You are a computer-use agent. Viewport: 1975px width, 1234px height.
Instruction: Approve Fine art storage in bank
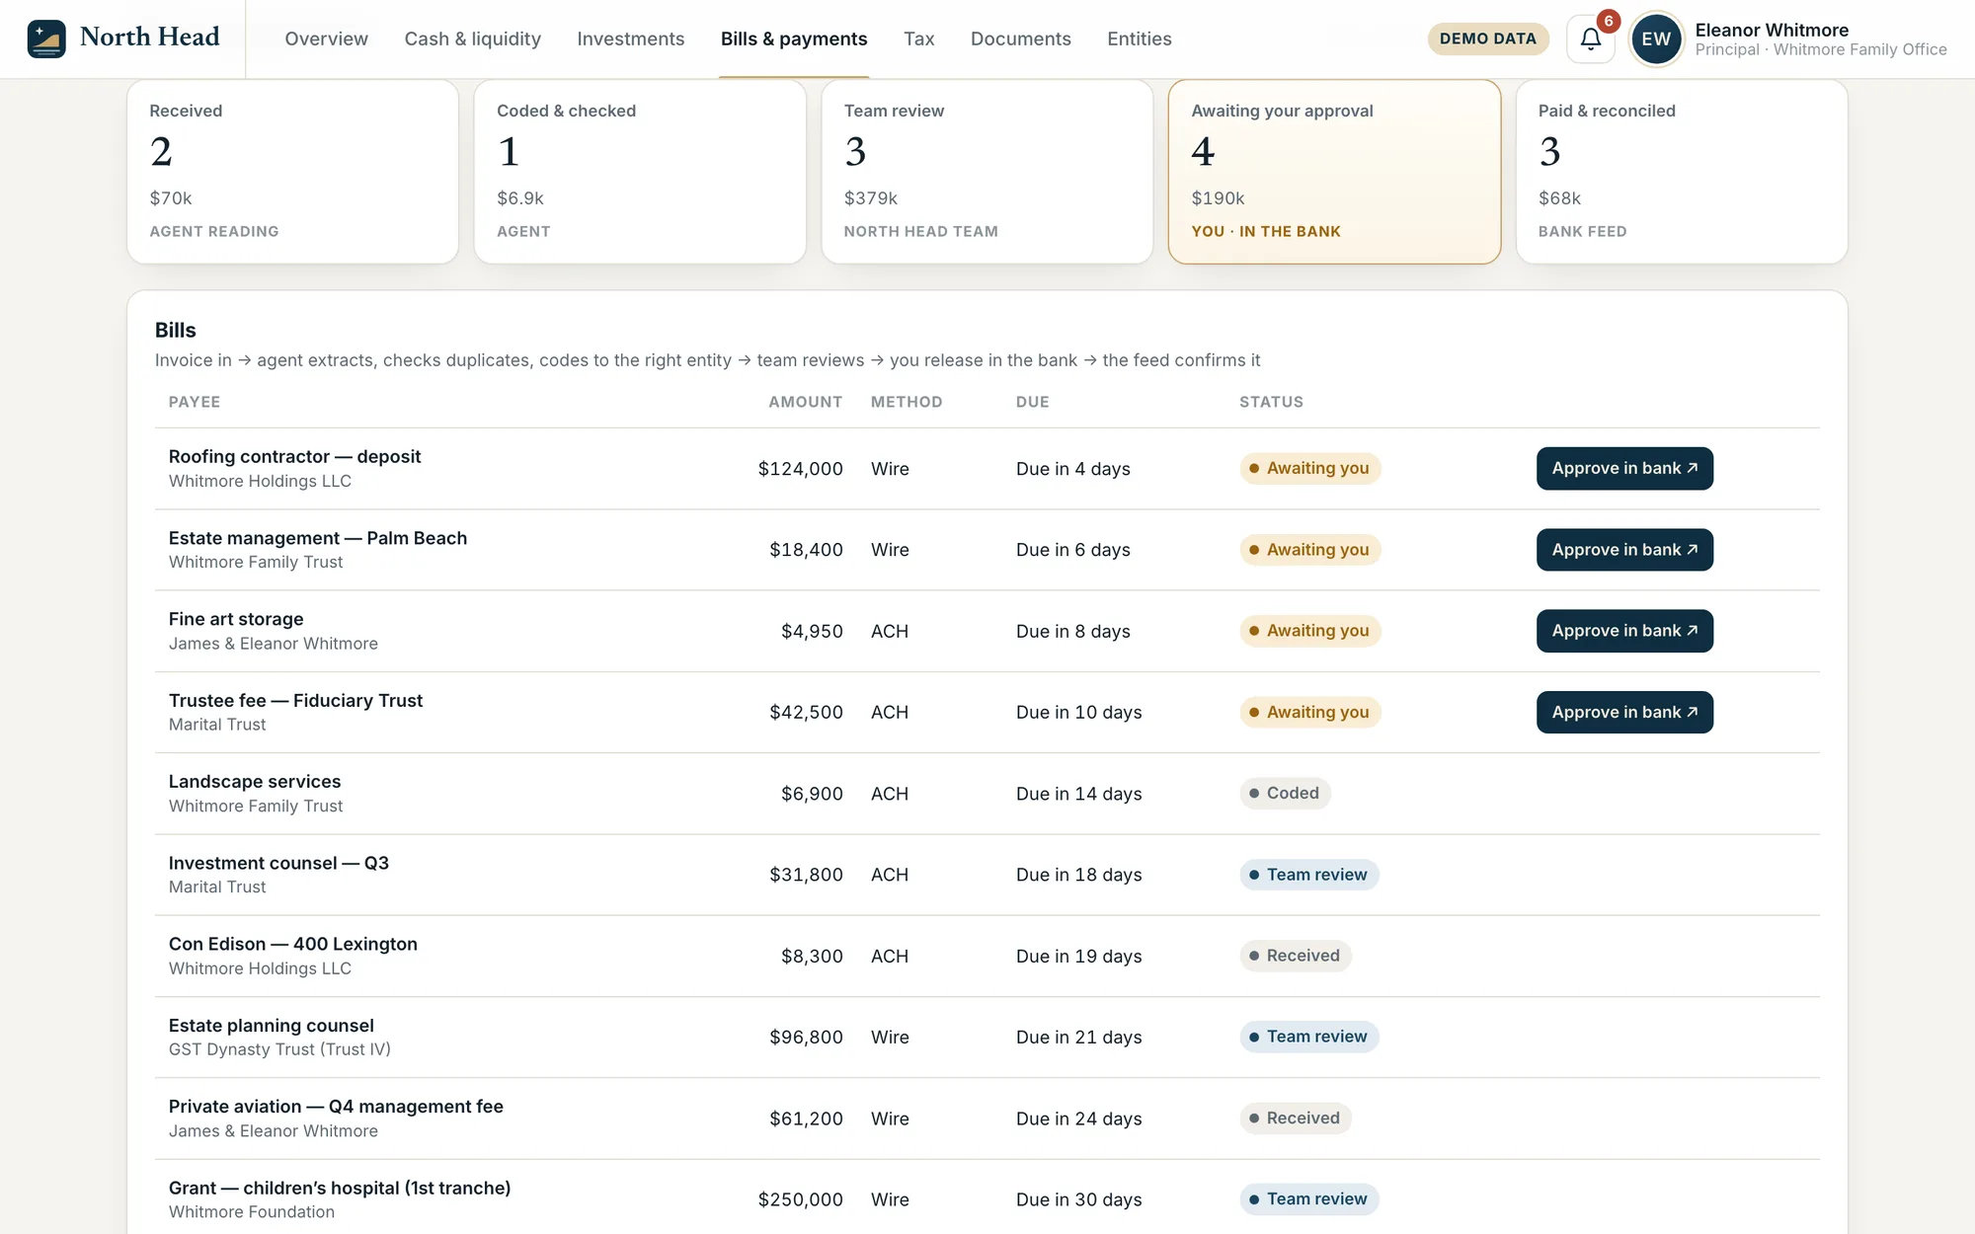point(1624,631)
